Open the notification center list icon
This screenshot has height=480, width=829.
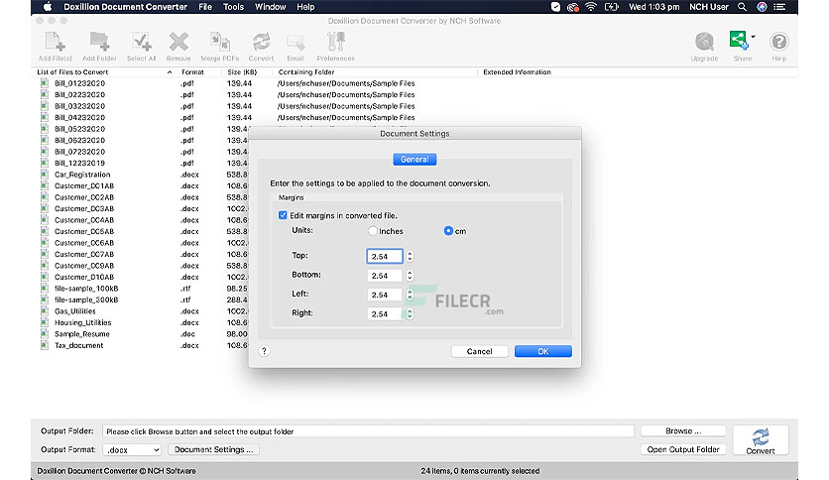tap(779, 7)
